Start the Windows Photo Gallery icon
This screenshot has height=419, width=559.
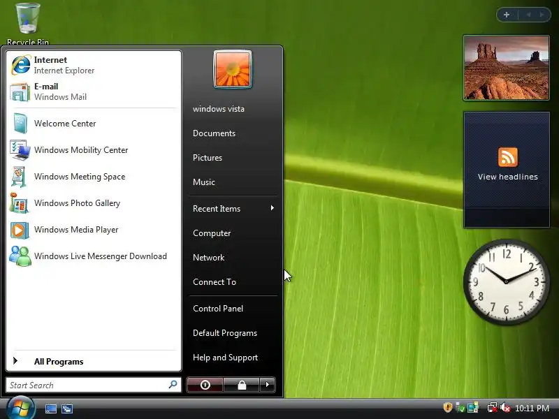[19, 203]
